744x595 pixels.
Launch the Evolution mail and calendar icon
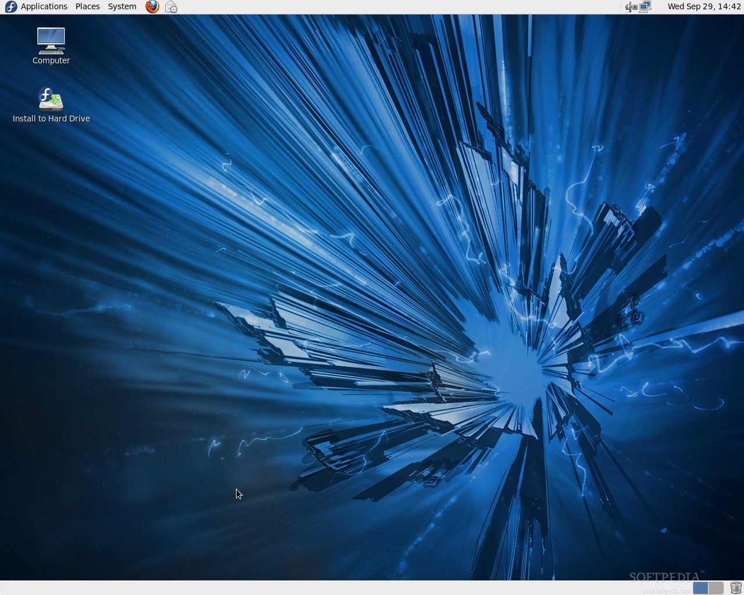(x=171, y=7)
